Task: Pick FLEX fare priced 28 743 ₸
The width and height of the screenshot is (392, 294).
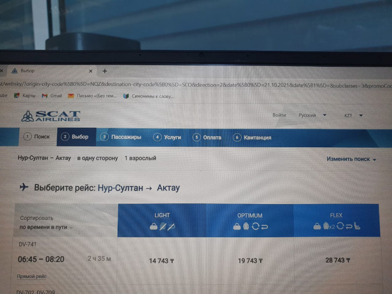Action: point(338,260)
